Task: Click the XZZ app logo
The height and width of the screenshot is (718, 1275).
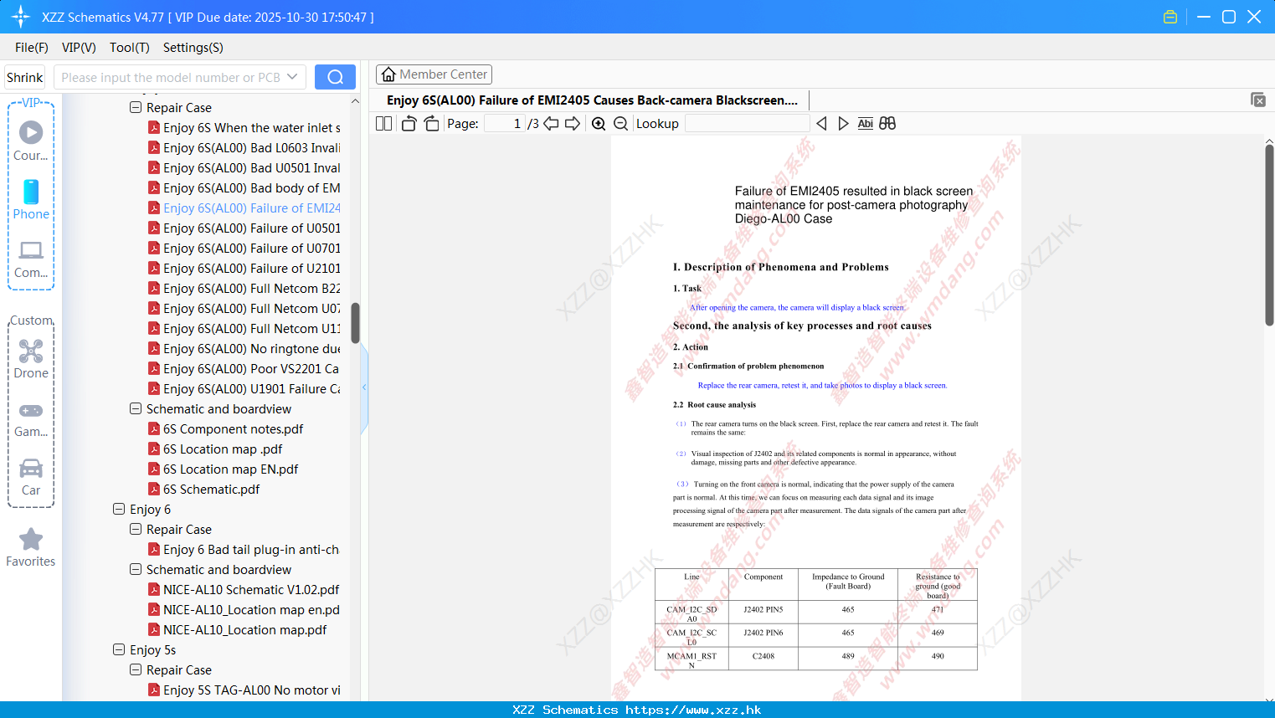Action: click(x=21, y=17)
